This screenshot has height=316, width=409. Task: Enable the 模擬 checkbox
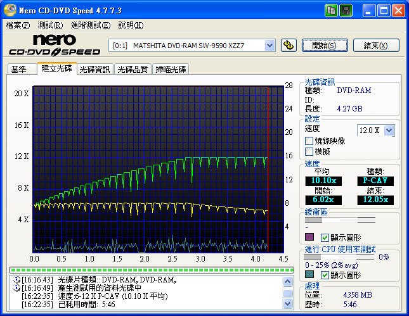[x=309, y=152]
